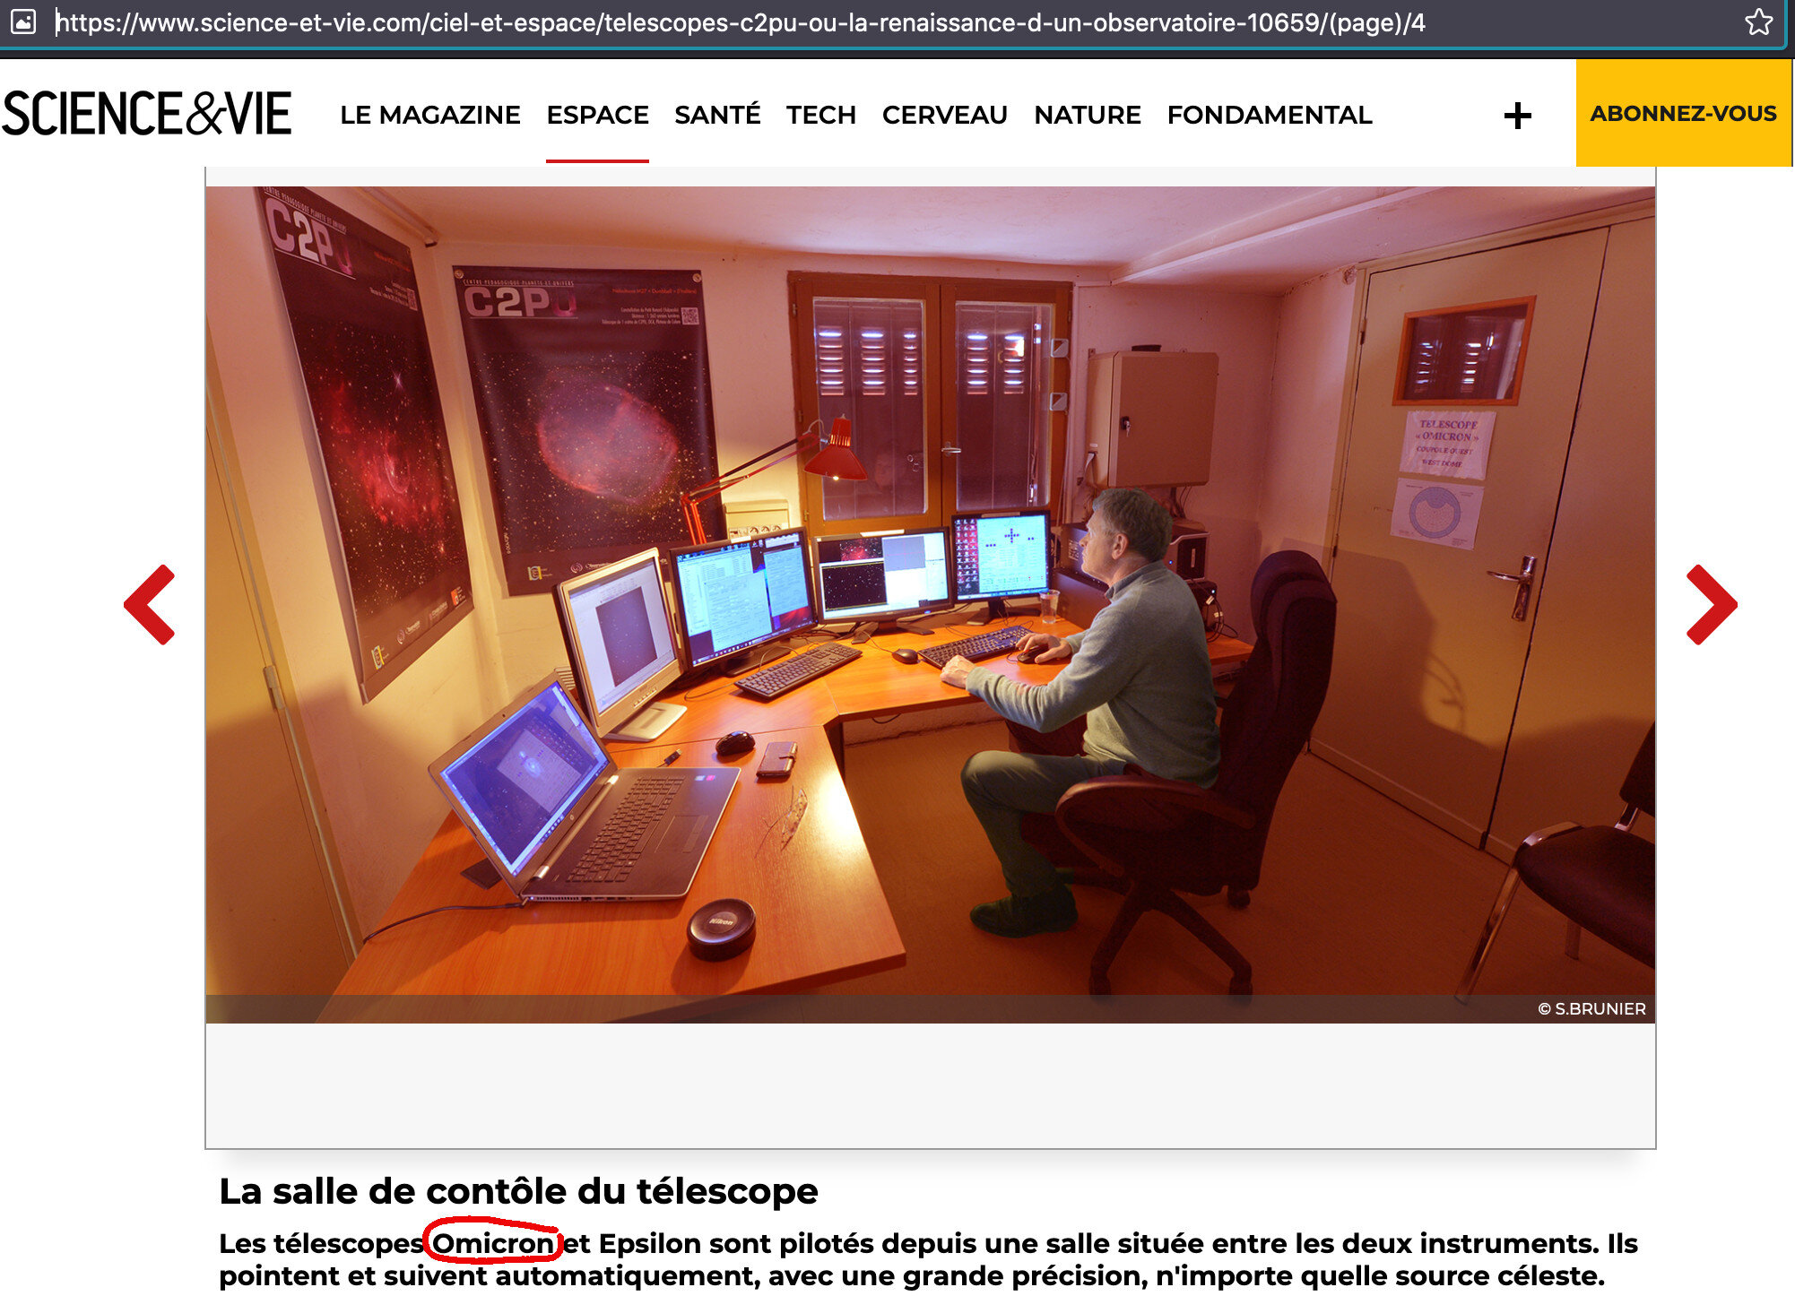Click the Science & Vie logo
Viewport: 1795px width, 1296px height.
[147, 114]
